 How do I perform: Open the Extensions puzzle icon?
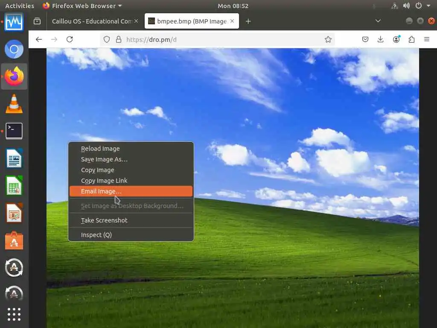411,39
